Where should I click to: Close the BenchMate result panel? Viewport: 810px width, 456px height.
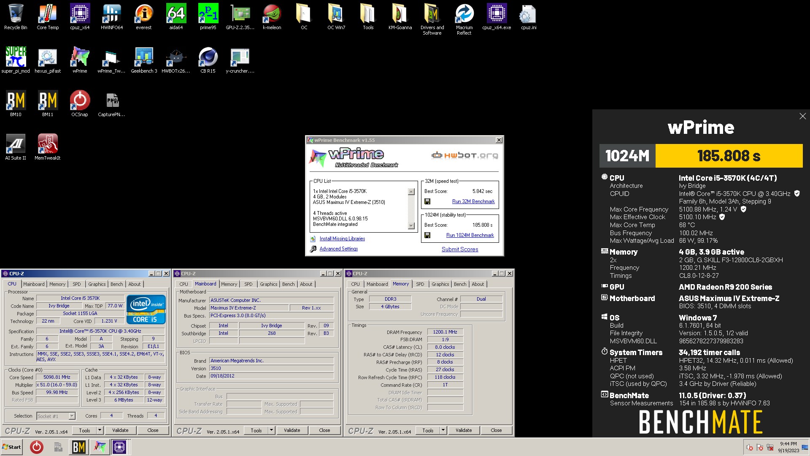802,116
